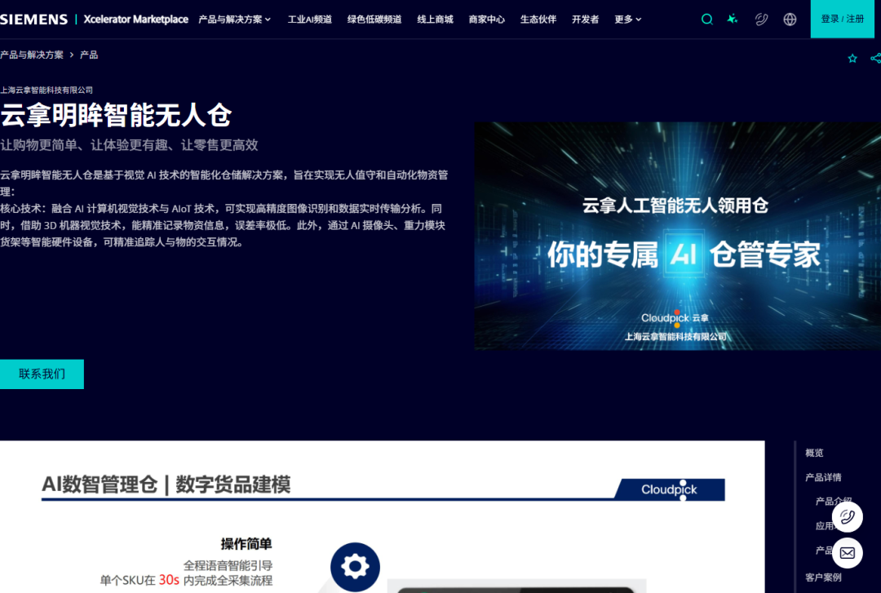The width and height of the screenshot is (881, 593).
Task: Open the 线上商城 nav item
Action: (435, 19)
